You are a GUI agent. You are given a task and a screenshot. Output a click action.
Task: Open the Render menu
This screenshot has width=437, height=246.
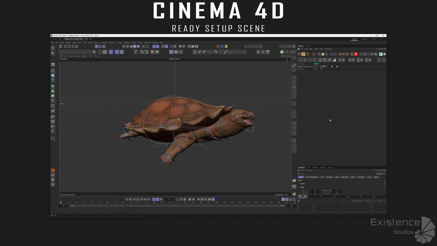click(x=140, y=43)
